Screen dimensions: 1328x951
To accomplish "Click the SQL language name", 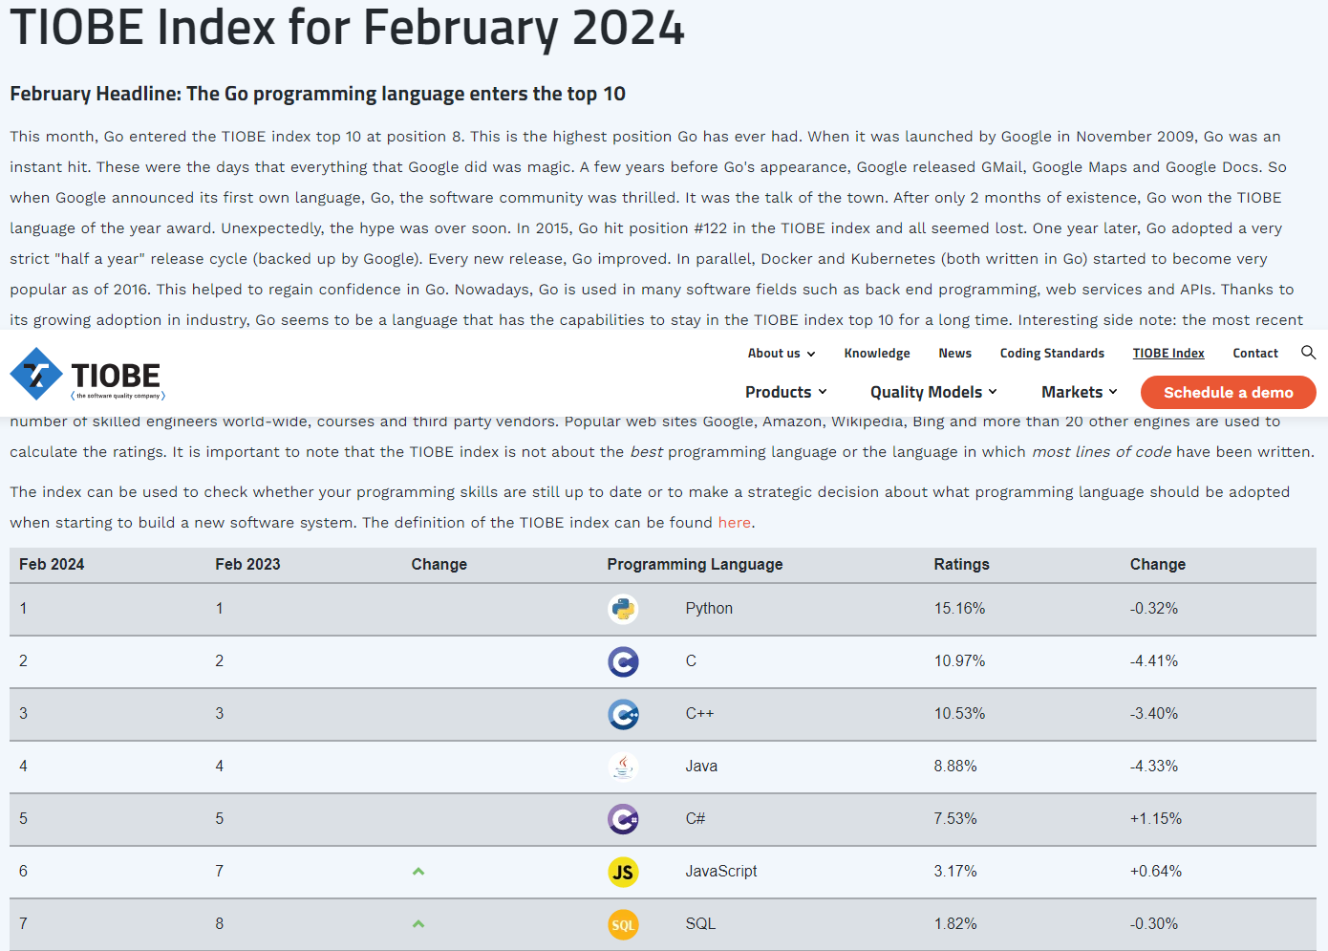I will [700, 924].
